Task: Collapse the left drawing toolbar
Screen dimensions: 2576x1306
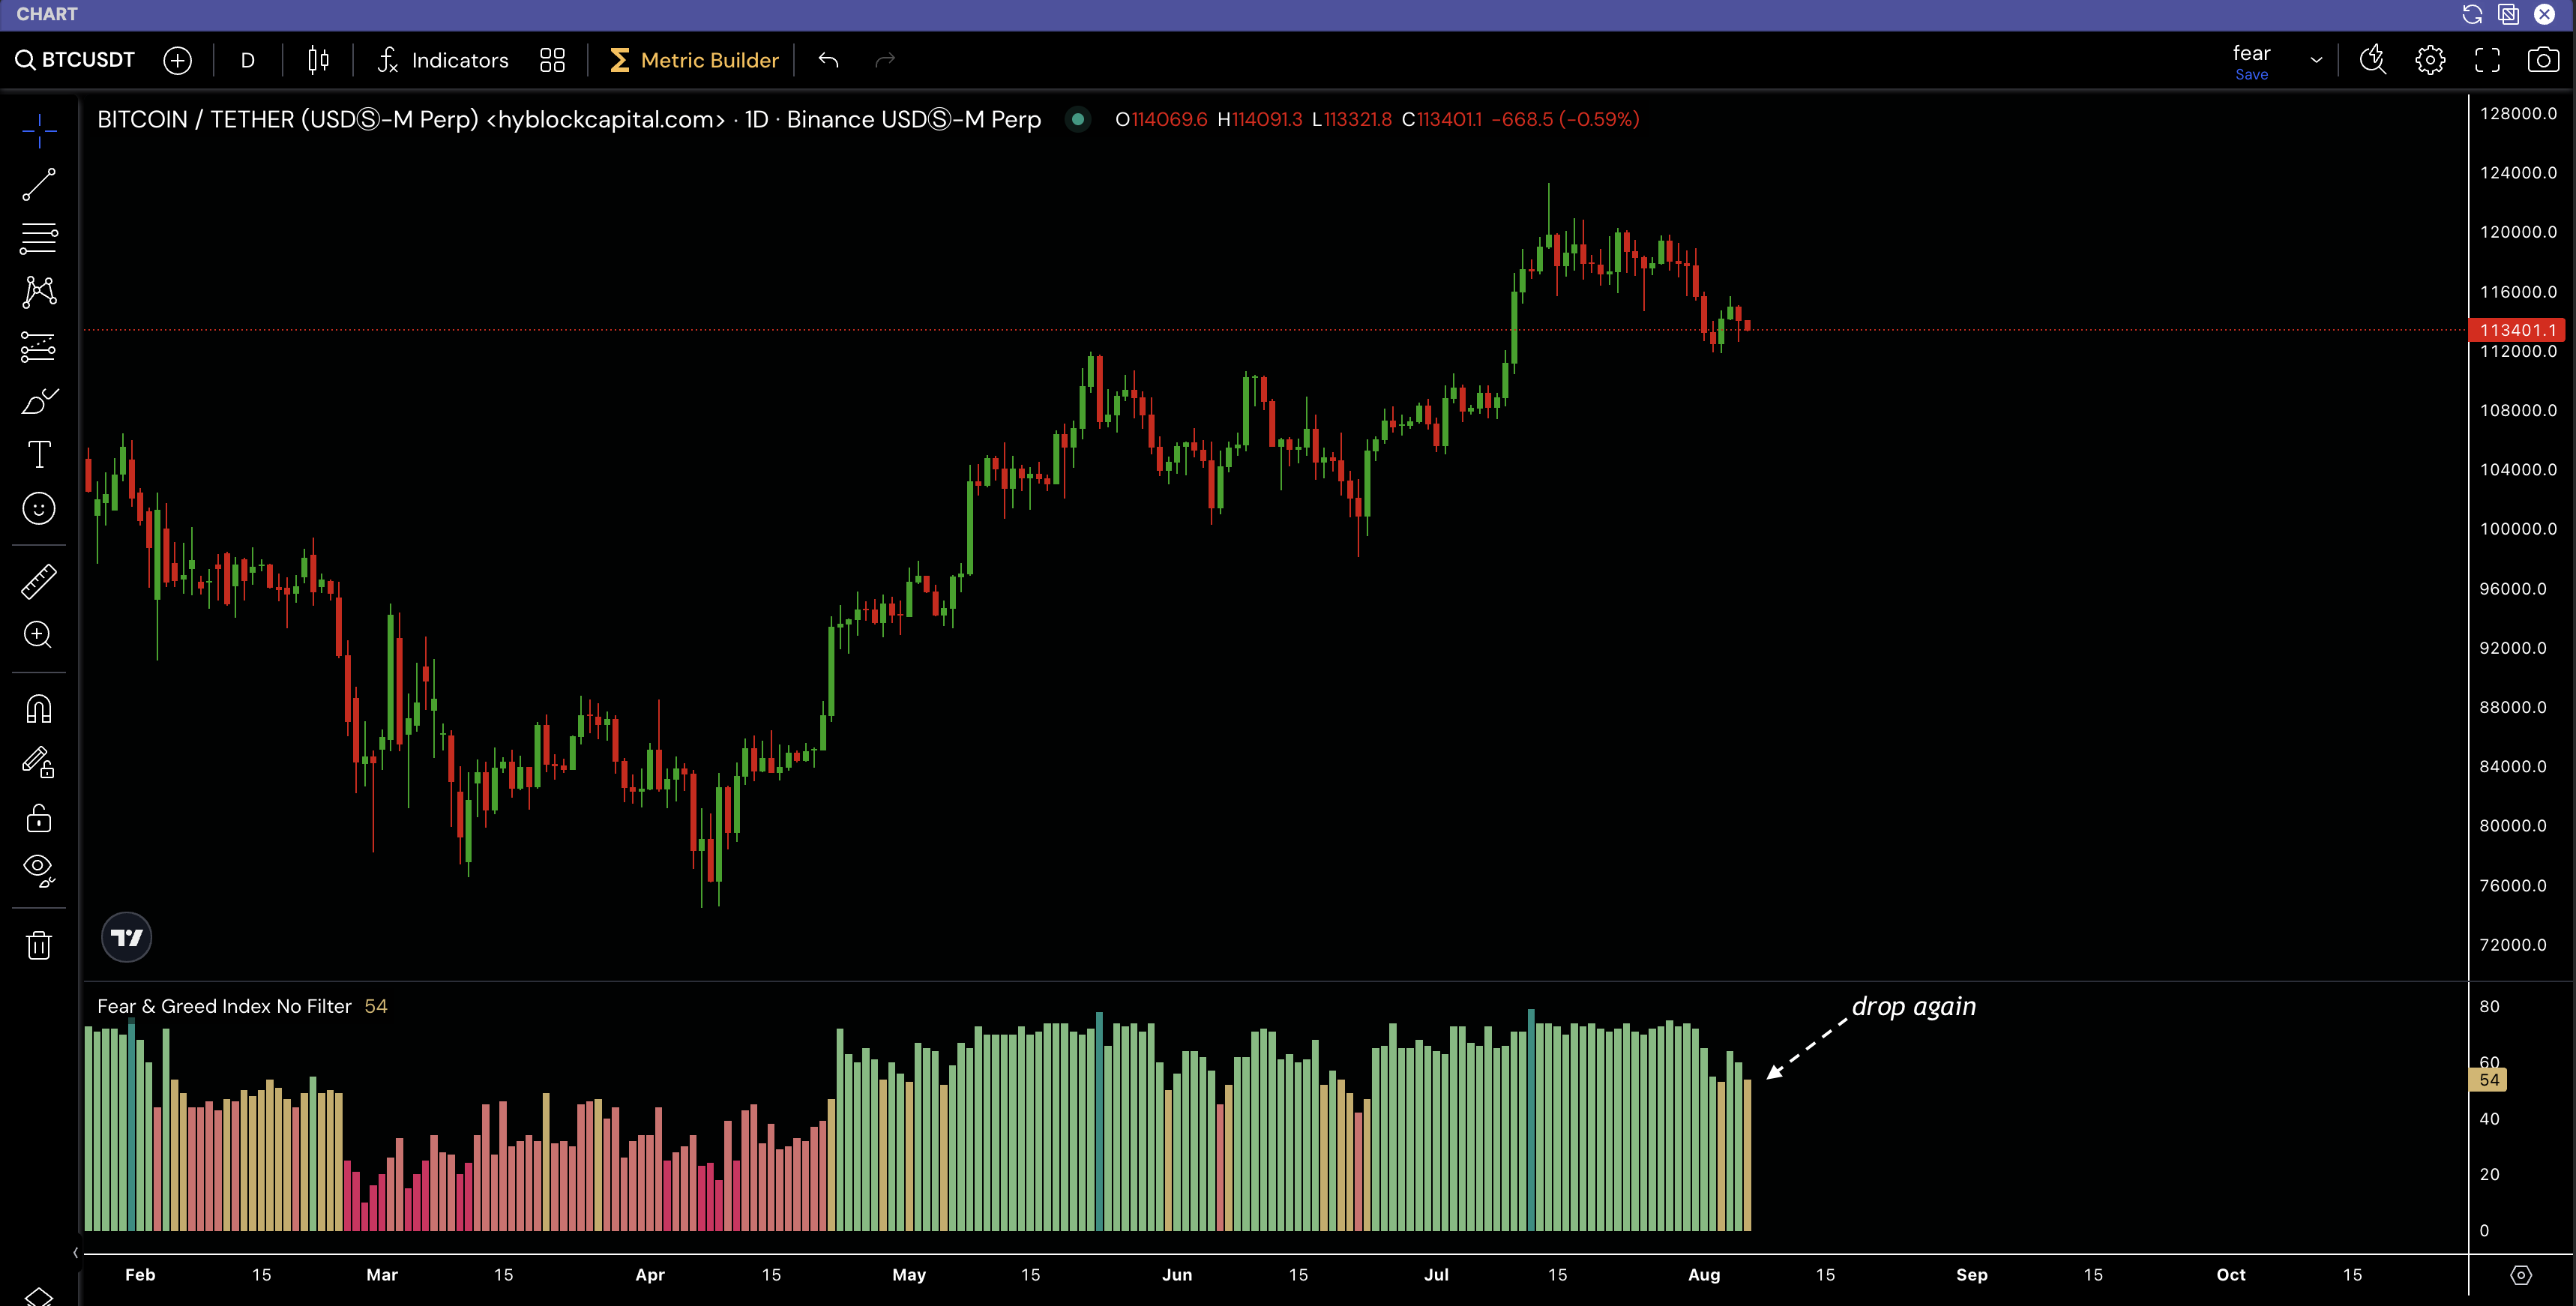Action: point(76,1251)
